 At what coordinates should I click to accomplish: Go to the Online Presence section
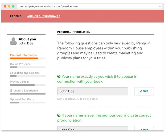(20, 64)
